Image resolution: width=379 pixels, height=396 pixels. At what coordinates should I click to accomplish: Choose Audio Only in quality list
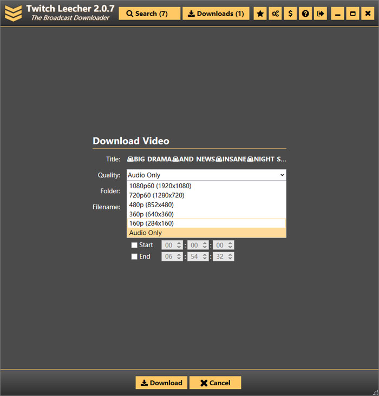point(206,233)
